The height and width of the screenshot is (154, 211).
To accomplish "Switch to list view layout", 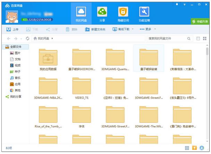I will (198, 38).
